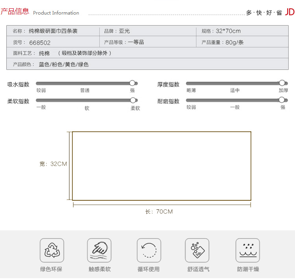The width and height of the screenshot is (295, 280).
Task: Click the 产品信息 heading
Action: click(x=15, y=11)
